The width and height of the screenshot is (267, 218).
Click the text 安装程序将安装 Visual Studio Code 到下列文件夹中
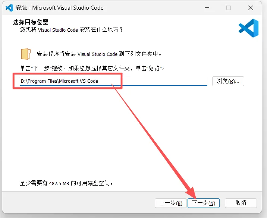pyautogui.click(x=99, y=54)
